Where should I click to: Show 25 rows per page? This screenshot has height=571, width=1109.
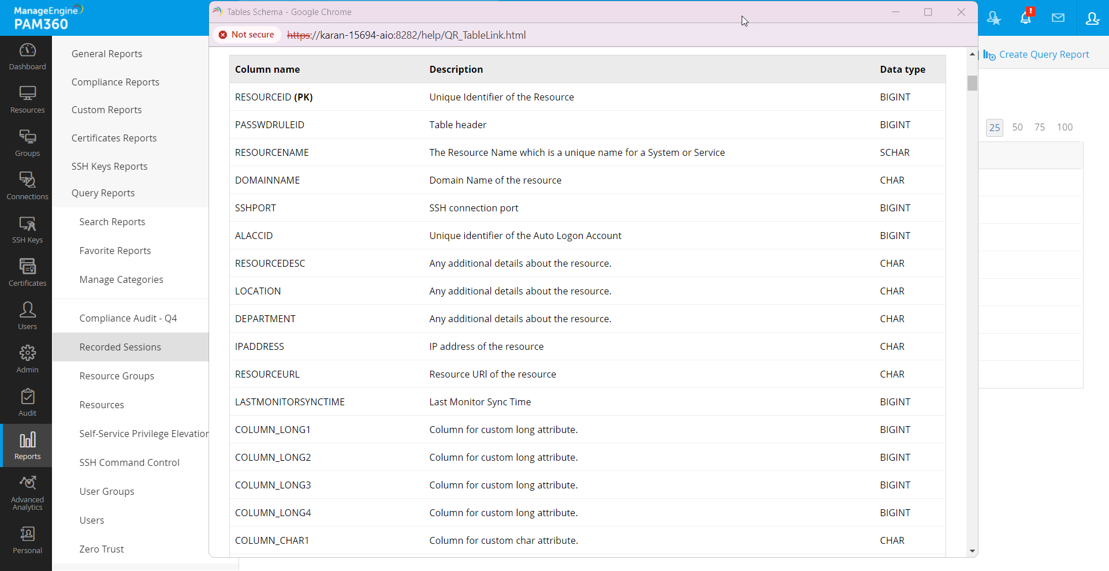[x=995, y=127]
